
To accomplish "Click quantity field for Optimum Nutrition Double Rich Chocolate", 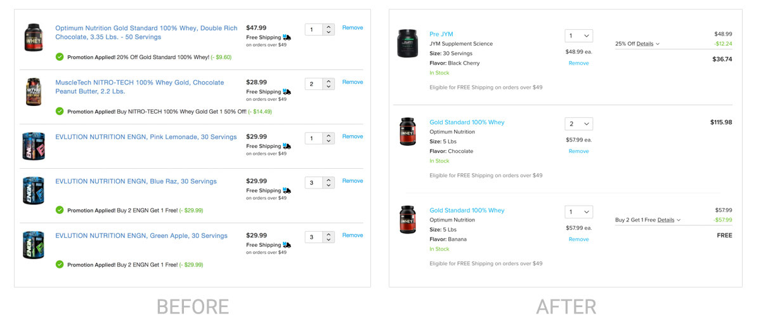I will (x=313, y=30).
